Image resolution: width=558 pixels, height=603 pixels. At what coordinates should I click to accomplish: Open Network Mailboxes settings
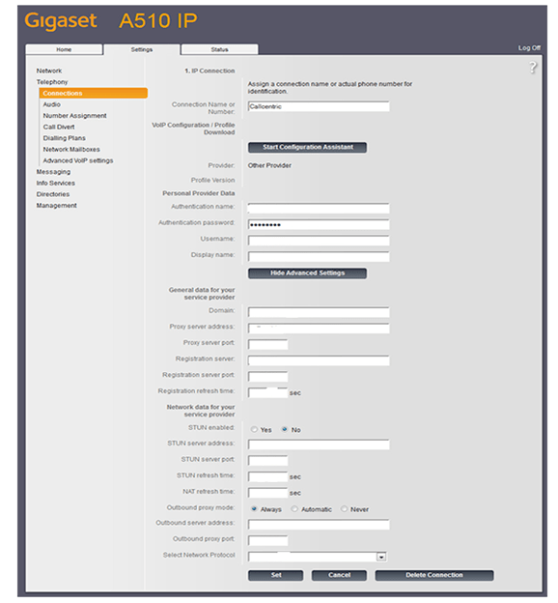(x=71, y=149)
